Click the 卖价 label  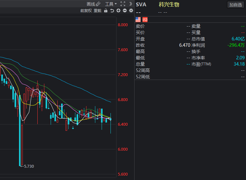coord(140,26)
